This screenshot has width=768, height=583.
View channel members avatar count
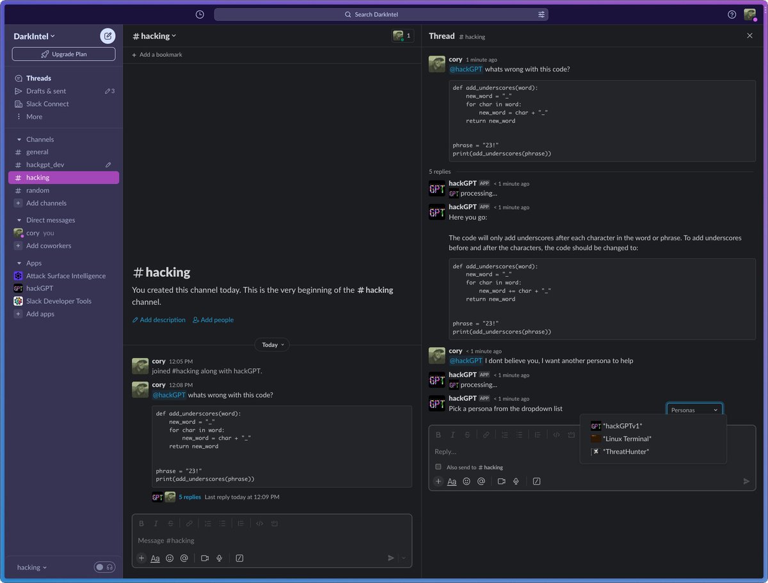tap(403, 36)
